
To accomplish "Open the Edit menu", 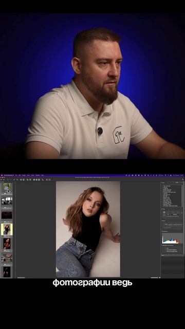I will point(20,175).
